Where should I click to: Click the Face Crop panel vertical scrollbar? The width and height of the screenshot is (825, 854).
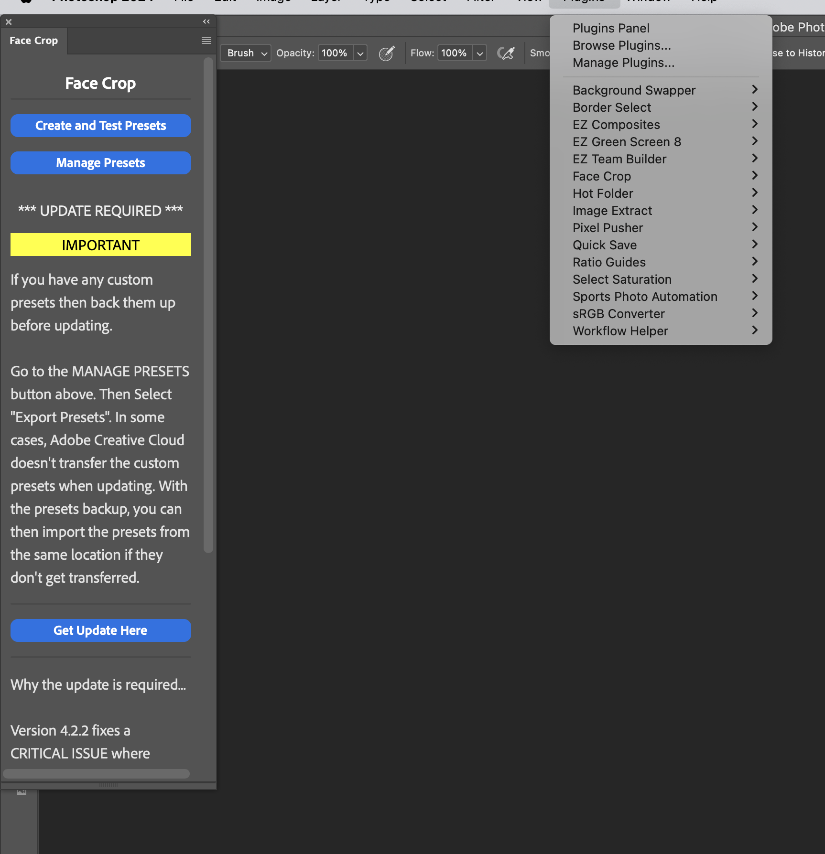click(208, 305)
